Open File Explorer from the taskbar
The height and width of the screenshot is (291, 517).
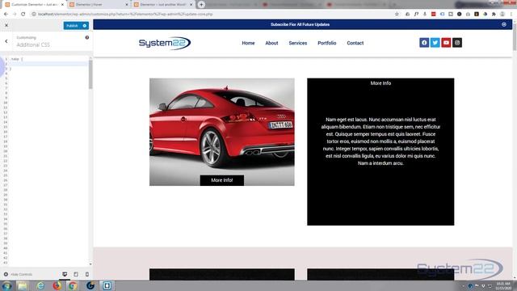23,285
